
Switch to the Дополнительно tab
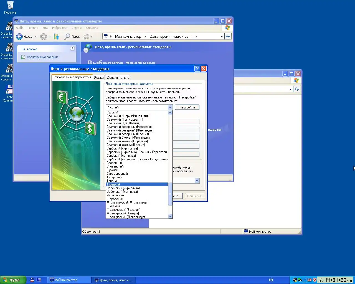pyautogui.click(x=118, y=78)
